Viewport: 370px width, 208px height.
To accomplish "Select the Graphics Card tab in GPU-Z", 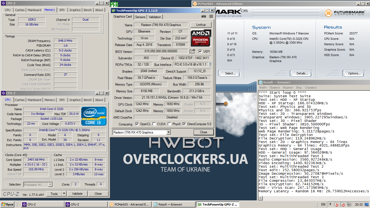I will (x=123, y=17).
